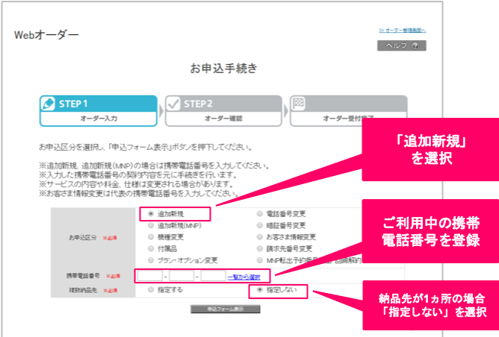Click the 申込フォーム表示 button
The image size is (499, 337).
[226, 309]
